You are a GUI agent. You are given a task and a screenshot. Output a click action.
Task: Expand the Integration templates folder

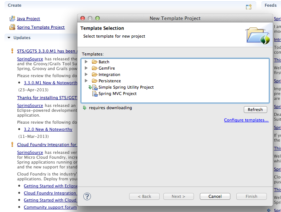[86, 74]
